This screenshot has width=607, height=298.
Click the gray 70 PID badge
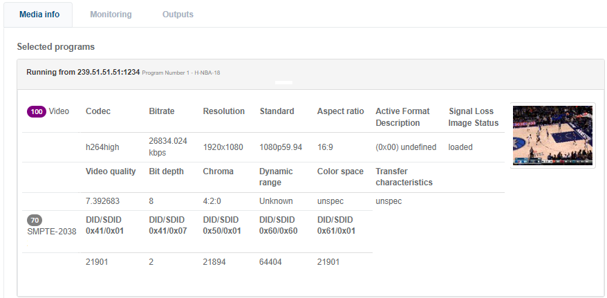(35, 220)
